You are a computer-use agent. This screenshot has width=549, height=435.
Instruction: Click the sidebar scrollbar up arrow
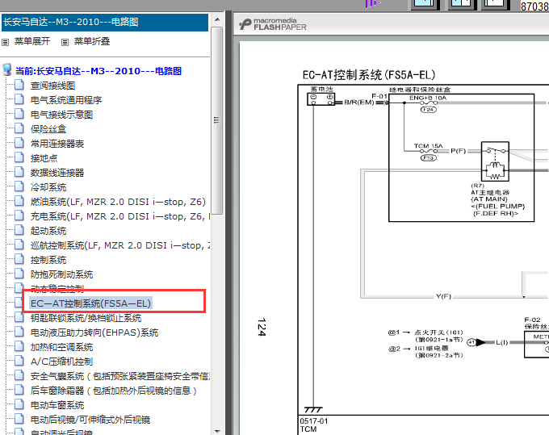coord(217,19)
